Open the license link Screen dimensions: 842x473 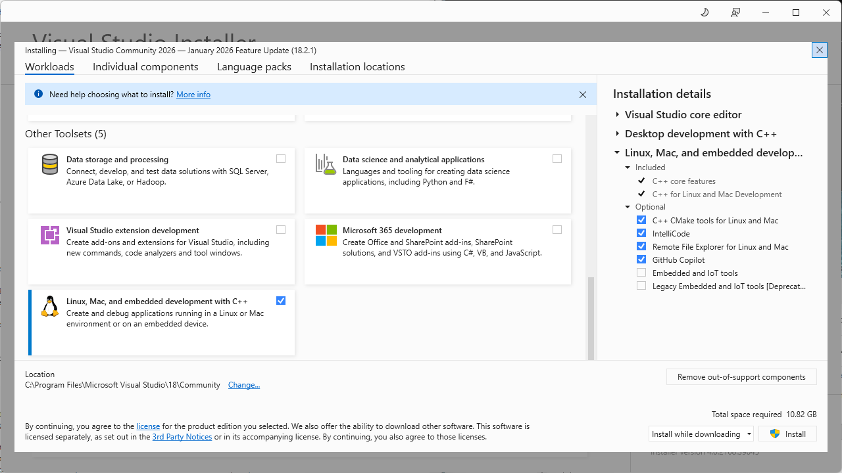coord(148,426)
